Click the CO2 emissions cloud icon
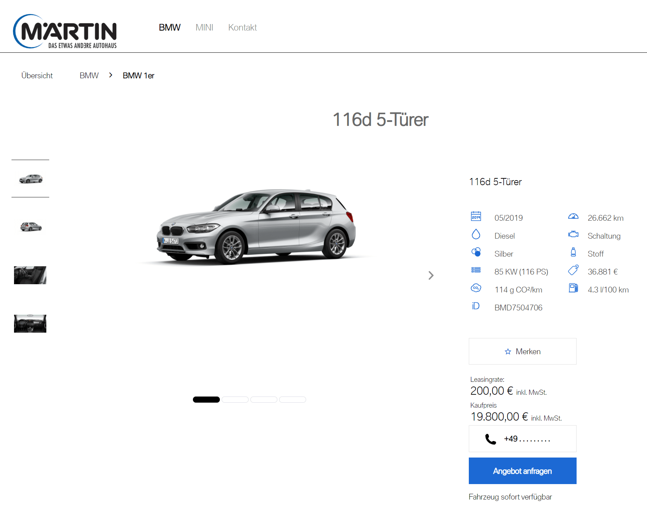The width and height of the screenshot is (647, 511). click(x=476, y=288)
